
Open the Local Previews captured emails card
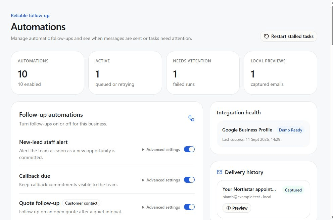pyautogui.click(x=280, y=73)
